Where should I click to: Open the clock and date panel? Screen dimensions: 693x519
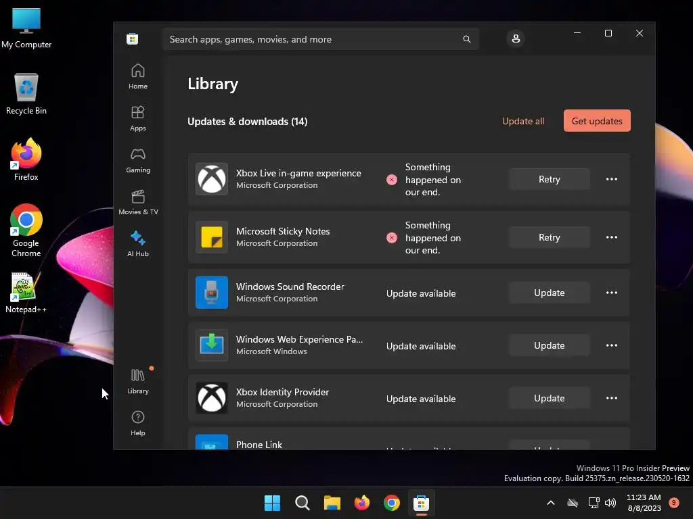pyautogui.click(x=644, y=503)
